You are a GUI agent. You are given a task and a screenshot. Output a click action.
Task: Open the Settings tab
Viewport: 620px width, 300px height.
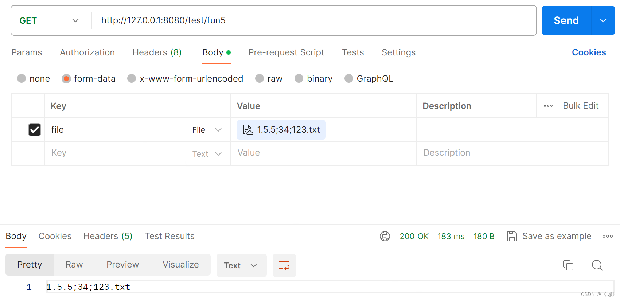(398, 52)
